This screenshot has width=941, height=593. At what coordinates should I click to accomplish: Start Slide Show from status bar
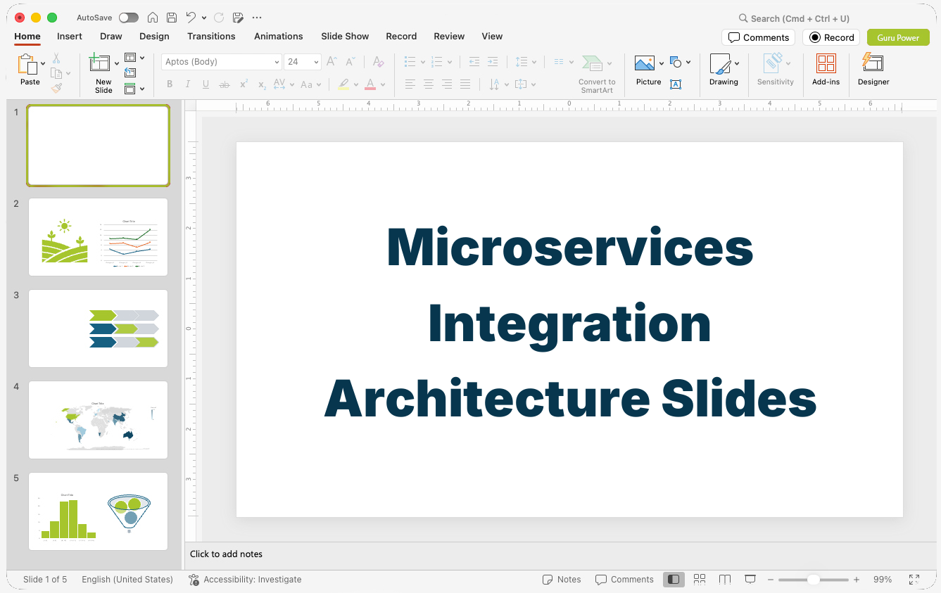tap(750, 580)
